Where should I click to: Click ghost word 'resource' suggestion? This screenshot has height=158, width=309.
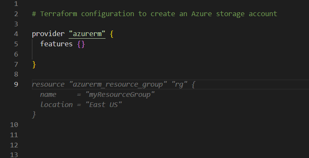48,85
